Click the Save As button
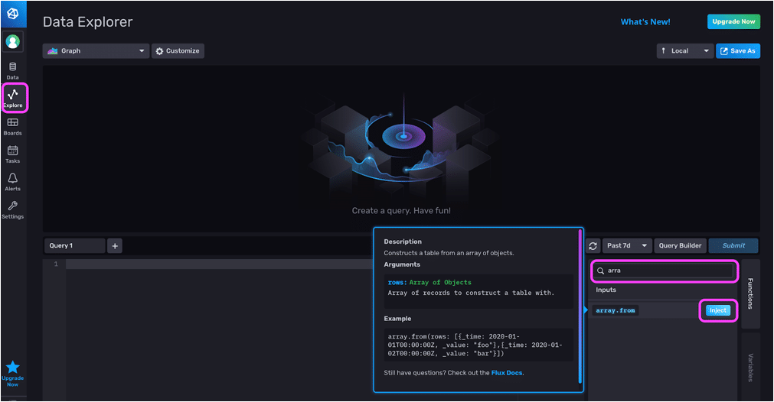This screenshot has width=774, height=402. pyautogui.click(x=738, y=50)
